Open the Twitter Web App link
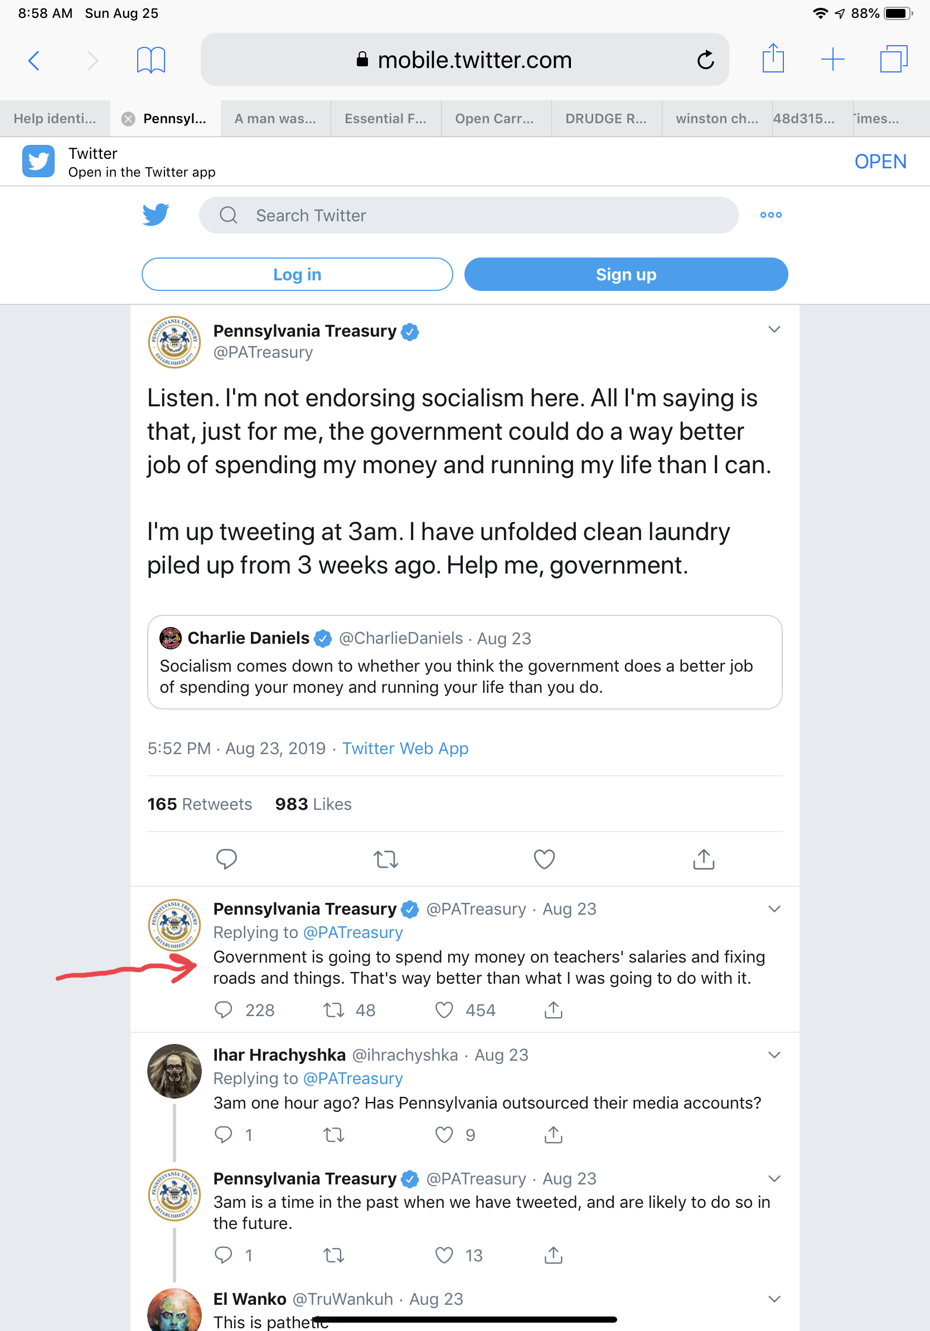930x1331 pixels. pyautogui.click(x=405, y=749)
